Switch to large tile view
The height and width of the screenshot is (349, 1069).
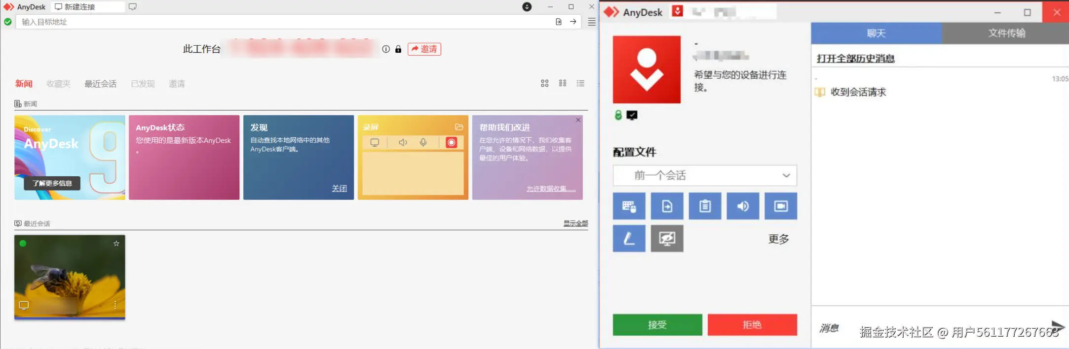(544, 83)
